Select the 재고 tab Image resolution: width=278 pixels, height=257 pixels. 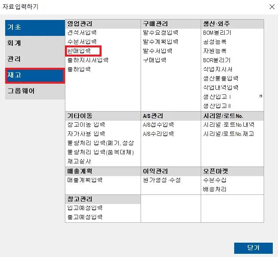35,76
